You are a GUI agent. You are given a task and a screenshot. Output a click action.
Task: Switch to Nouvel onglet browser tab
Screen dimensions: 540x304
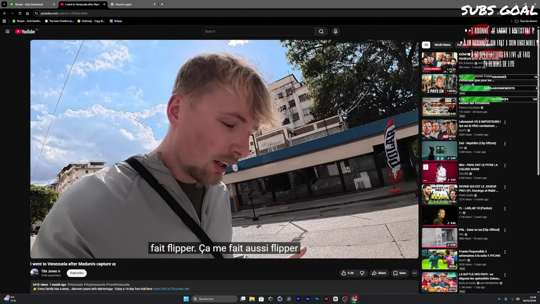pos(132,4)
